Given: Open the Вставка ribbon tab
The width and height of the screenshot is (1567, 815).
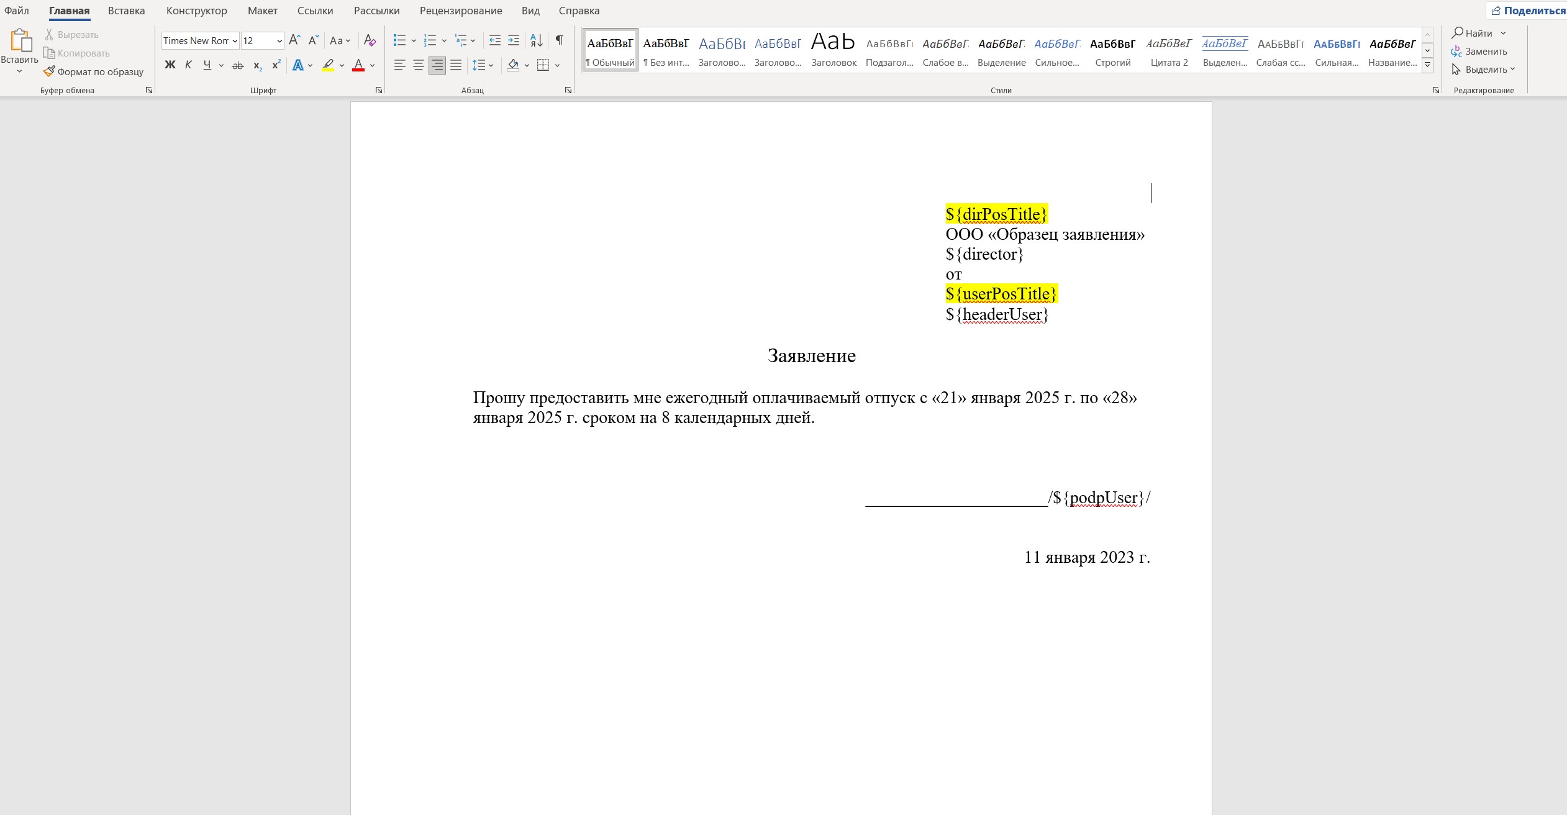Looking at the screenshot, I should click(x=126, y=11).
